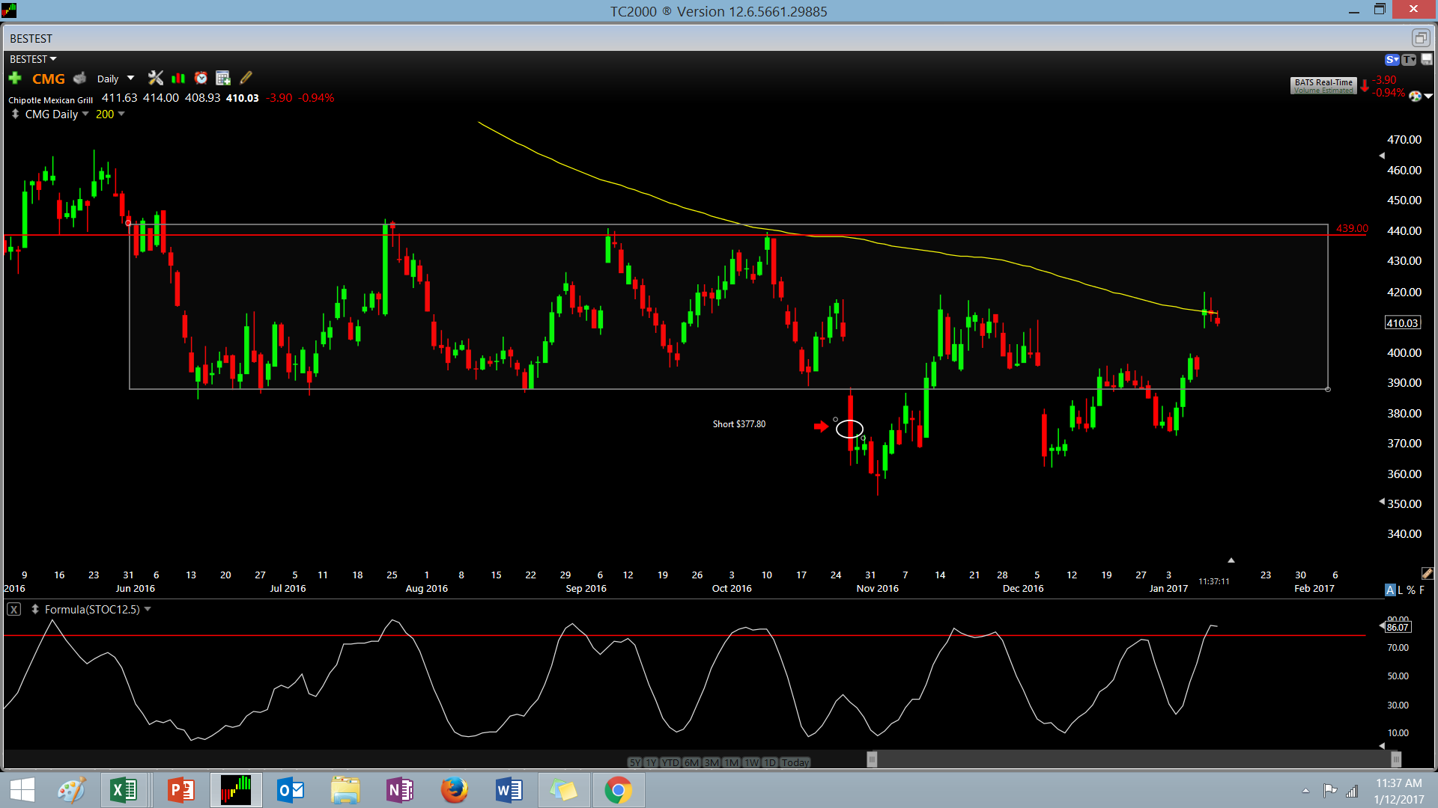Open Paint from the taskbar
The height and width of the screenshot is (808, 1438).
71,790
